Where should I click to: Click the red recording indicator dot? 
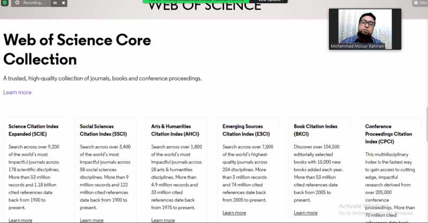pos(17,3)
